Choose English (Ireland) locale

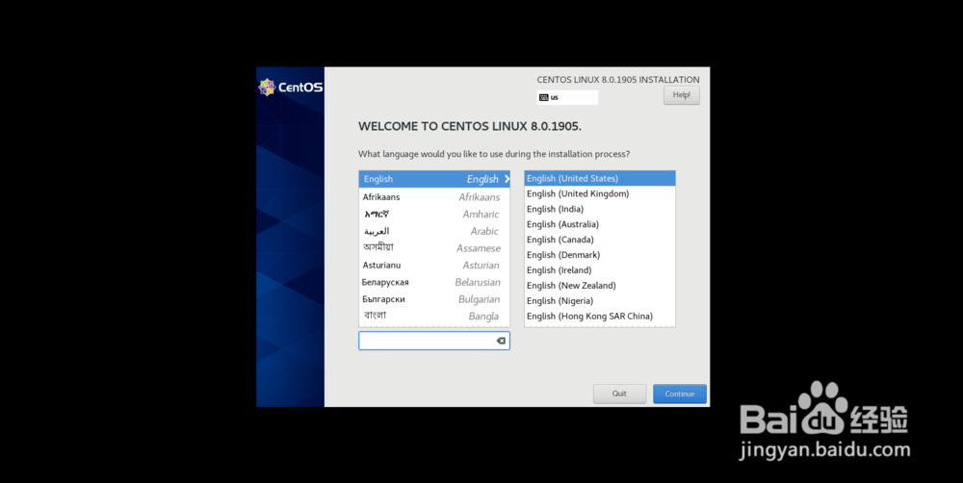pos(599,270)
